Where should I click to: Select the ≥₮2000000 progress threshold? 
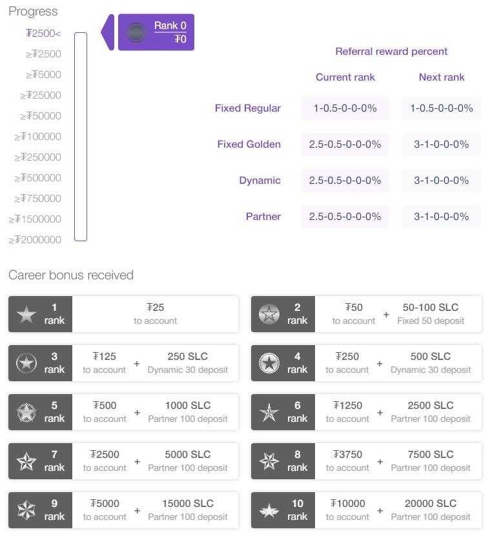[35, 240]
